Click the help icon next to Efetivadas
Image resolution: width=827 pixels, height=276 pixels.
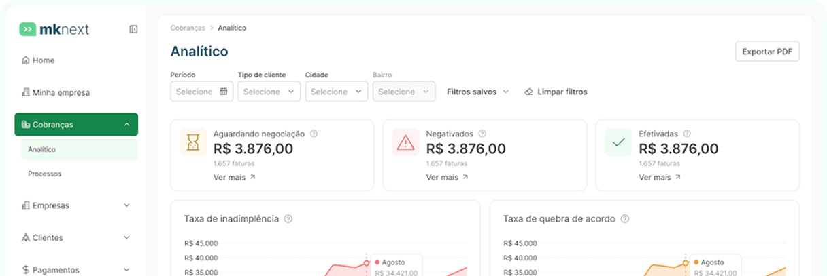point(687,134)
